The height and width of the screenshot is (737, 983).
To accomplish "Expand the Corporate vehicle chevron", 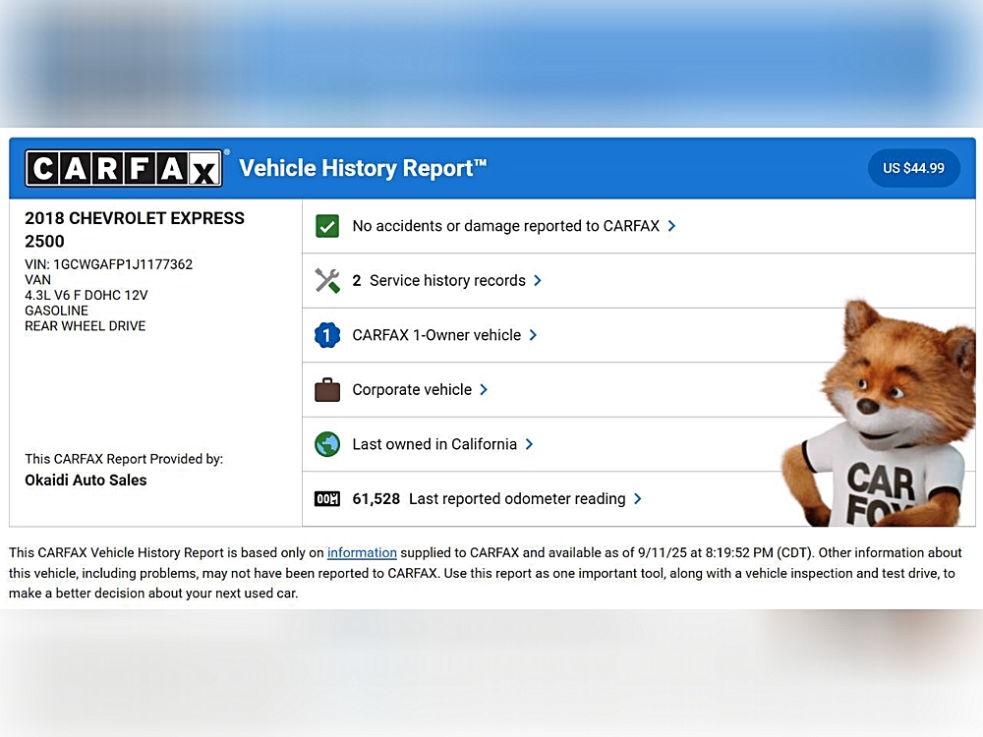I will (x=484, y=390).
